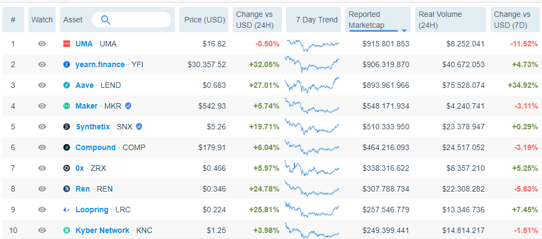The image size is (542, 239).
Task: Toggle the watch eye for Kyber Network
Action: coord(42,230)
